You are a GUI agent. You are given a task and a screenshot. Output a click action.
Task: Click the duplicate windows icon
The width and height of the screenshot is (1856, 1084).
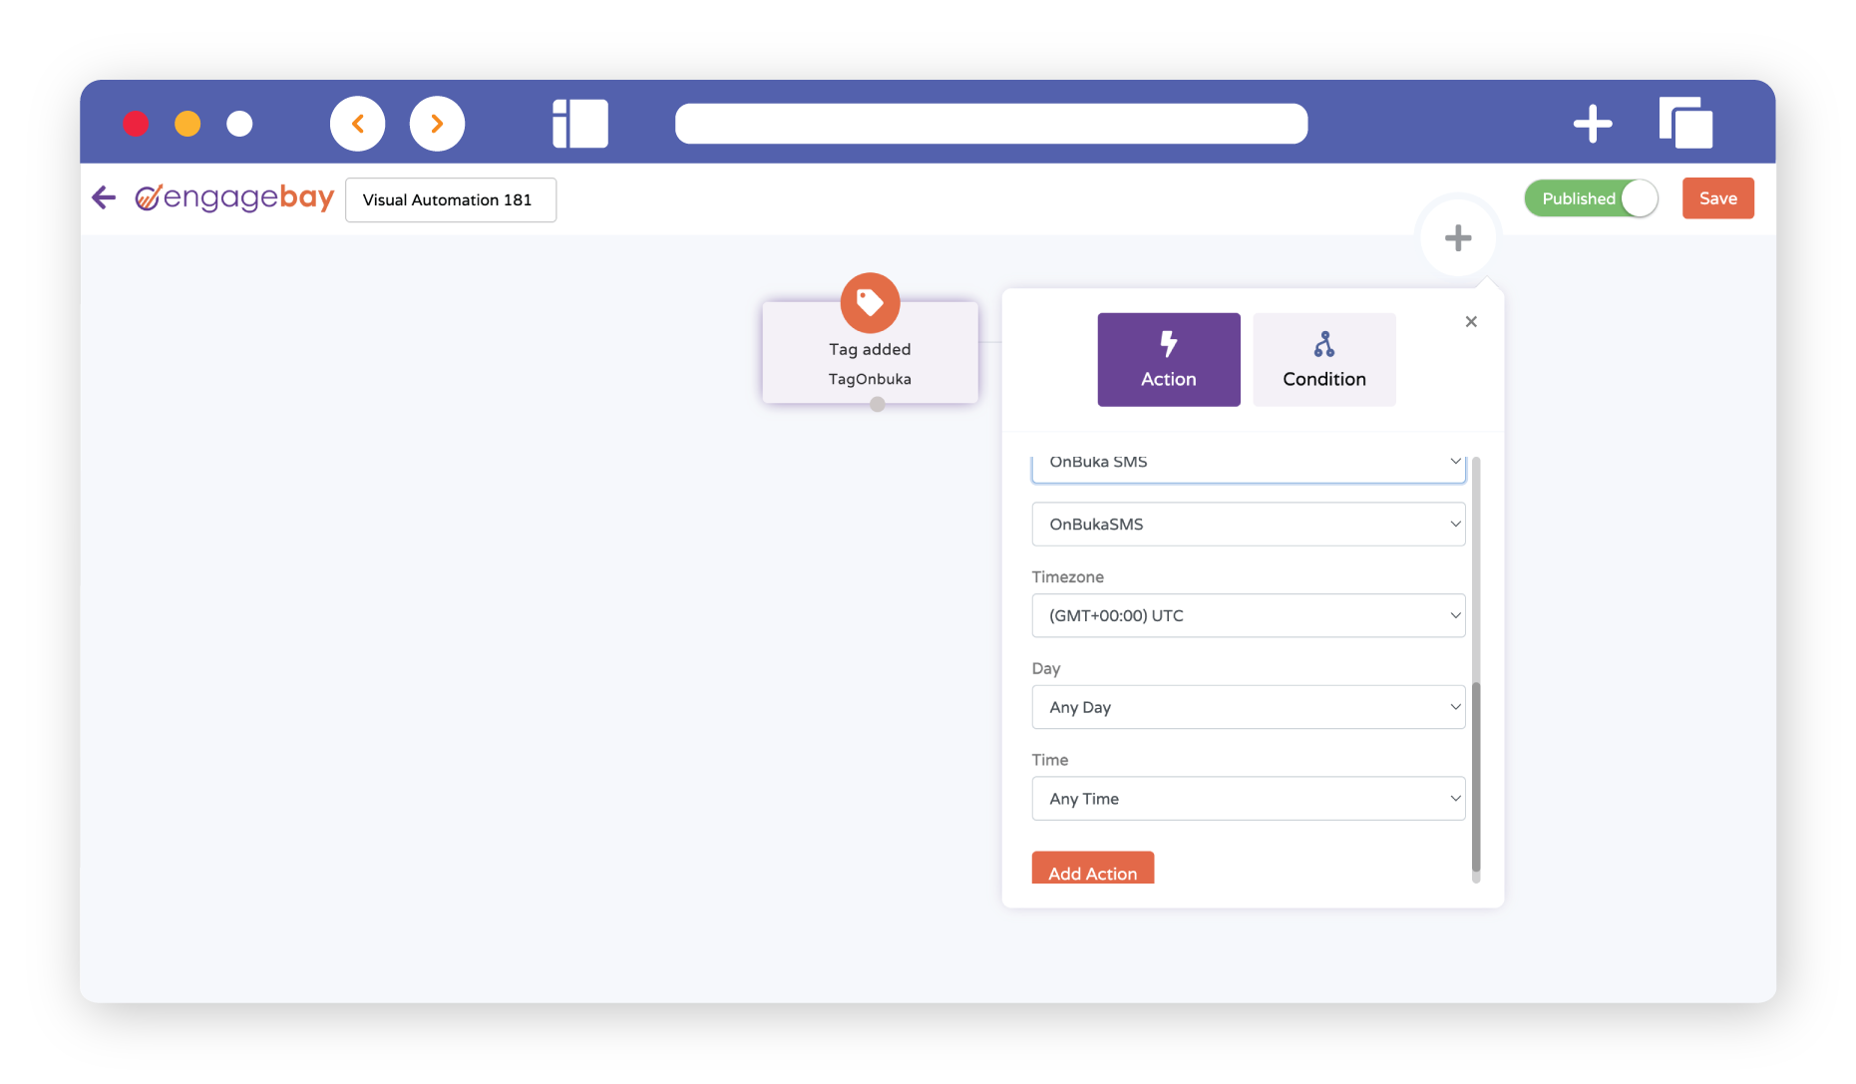[x=1685, y=124]
